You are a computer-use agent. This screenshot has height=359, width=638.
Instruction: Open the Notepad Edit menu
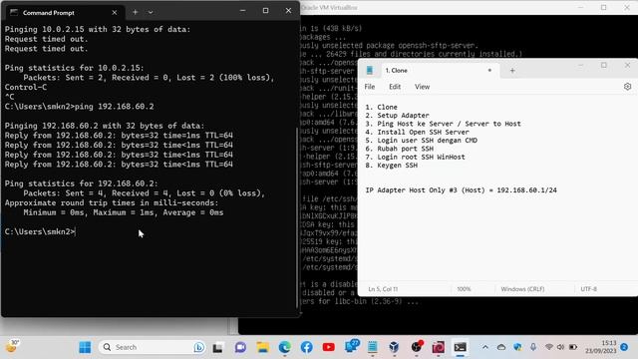pos(395,87)
